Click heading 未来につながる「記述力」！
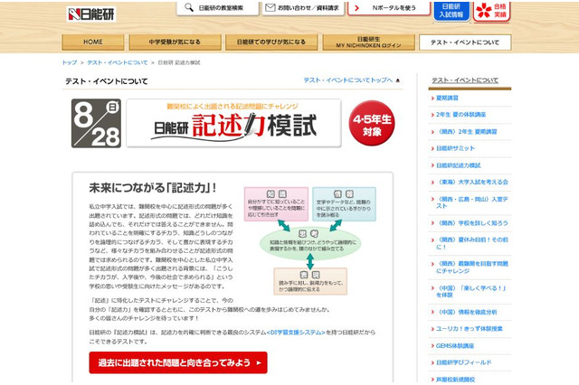The height and width of the screenshot is (385, 579). (x=153, y=188)
